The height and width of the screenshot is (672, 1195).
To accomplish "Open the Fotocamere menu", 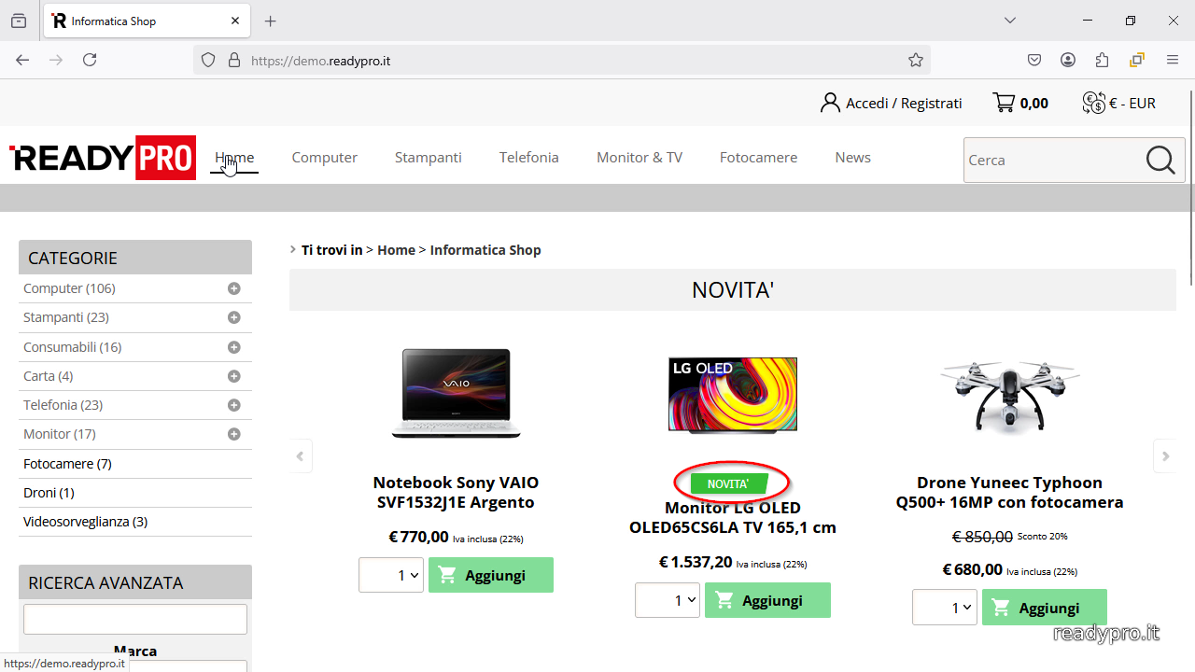I will coord(758,157).
